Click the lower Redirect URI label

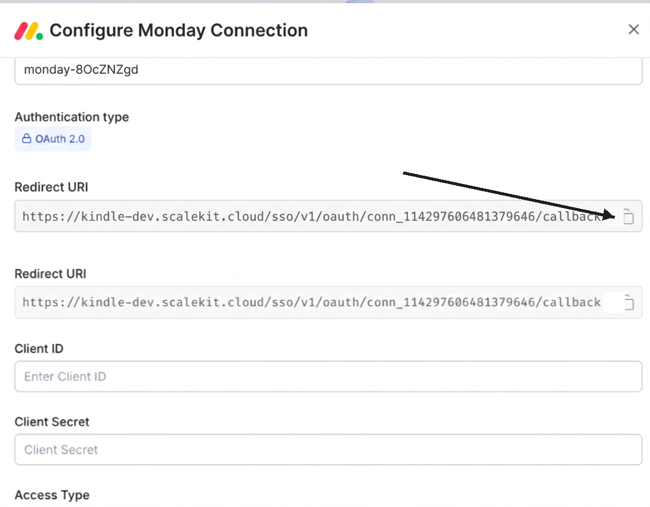50,274
